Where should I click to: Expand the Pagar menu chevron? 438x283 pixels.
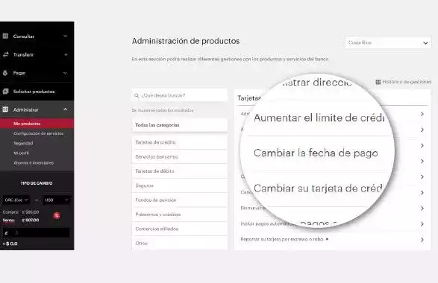tap(65, 73)
